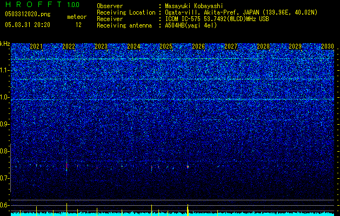Select the Ogata-vill. Akita-Pref. JAPAN location text
This screenshot has width=340, height=216.
pyautogui.click(x=241, y=12)
